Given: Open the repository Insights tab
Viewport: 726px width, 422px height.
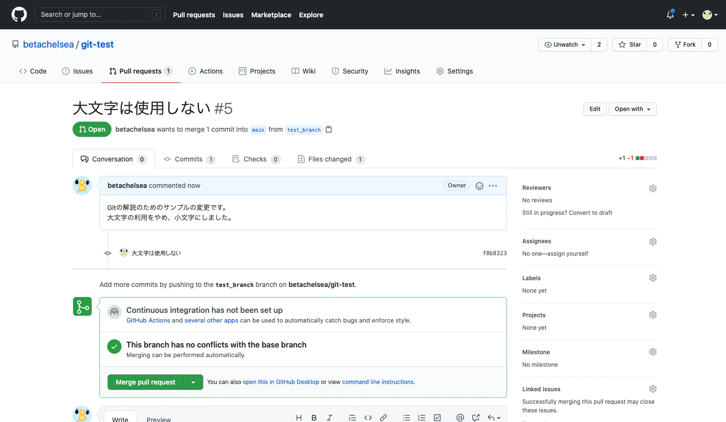Looking at the screenshot, I should (402, 71).
